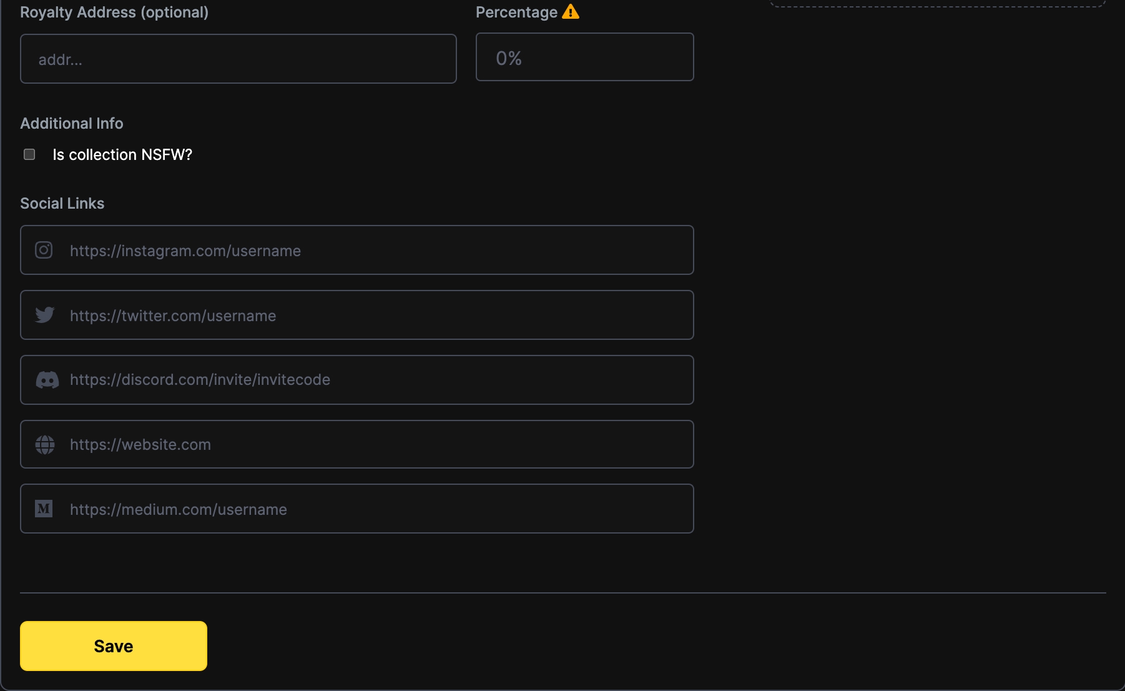The height and width of the screenshot is (691, 1125).
Task: Click the 'Percentage' label text
Action: (x=516, y=12)
